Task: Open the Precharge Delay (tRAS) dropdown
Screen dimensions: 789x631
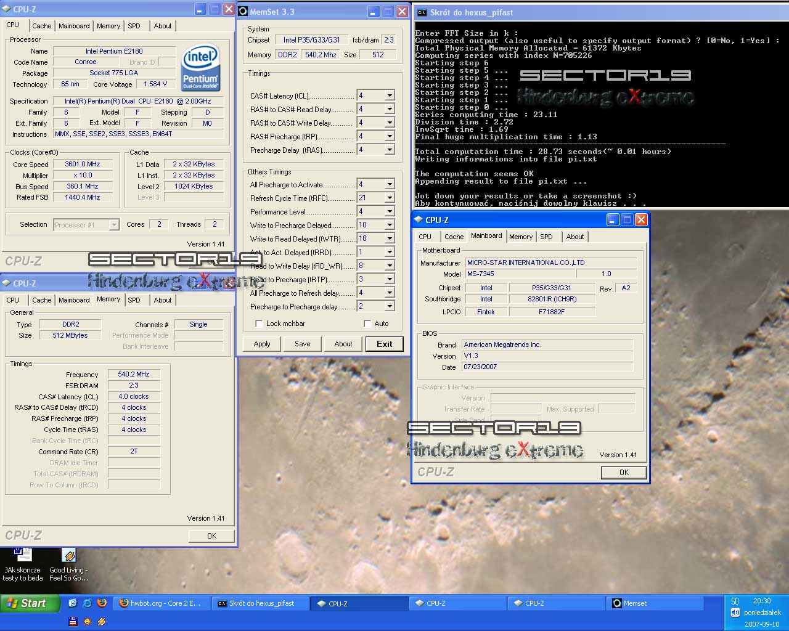Action: click(x=390, y=150)
